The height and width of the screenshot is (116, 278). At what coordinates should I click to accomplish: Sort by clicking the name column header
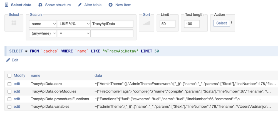coord(35,75)
